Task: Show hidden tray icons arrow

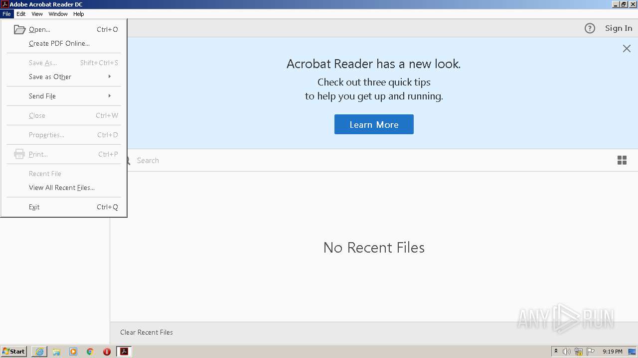Action: pos(556,352)
